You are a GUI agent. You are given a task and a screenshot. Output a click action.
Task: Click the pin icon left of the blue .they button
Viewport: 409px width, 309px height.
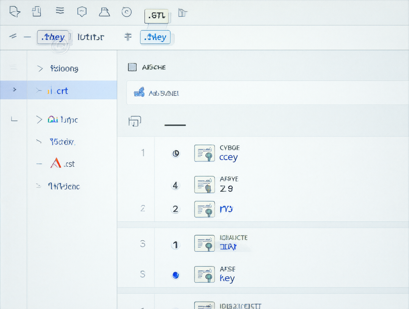(128, 37)
